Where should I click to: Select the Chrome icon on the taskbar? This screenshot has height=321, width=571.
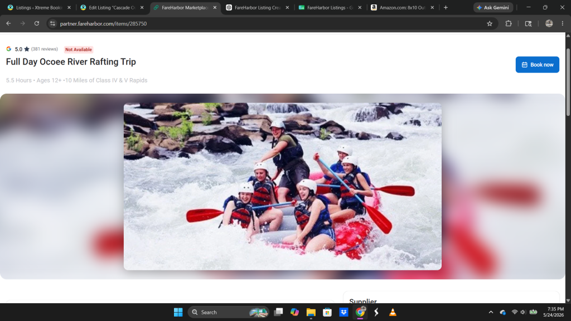[360, 312]
